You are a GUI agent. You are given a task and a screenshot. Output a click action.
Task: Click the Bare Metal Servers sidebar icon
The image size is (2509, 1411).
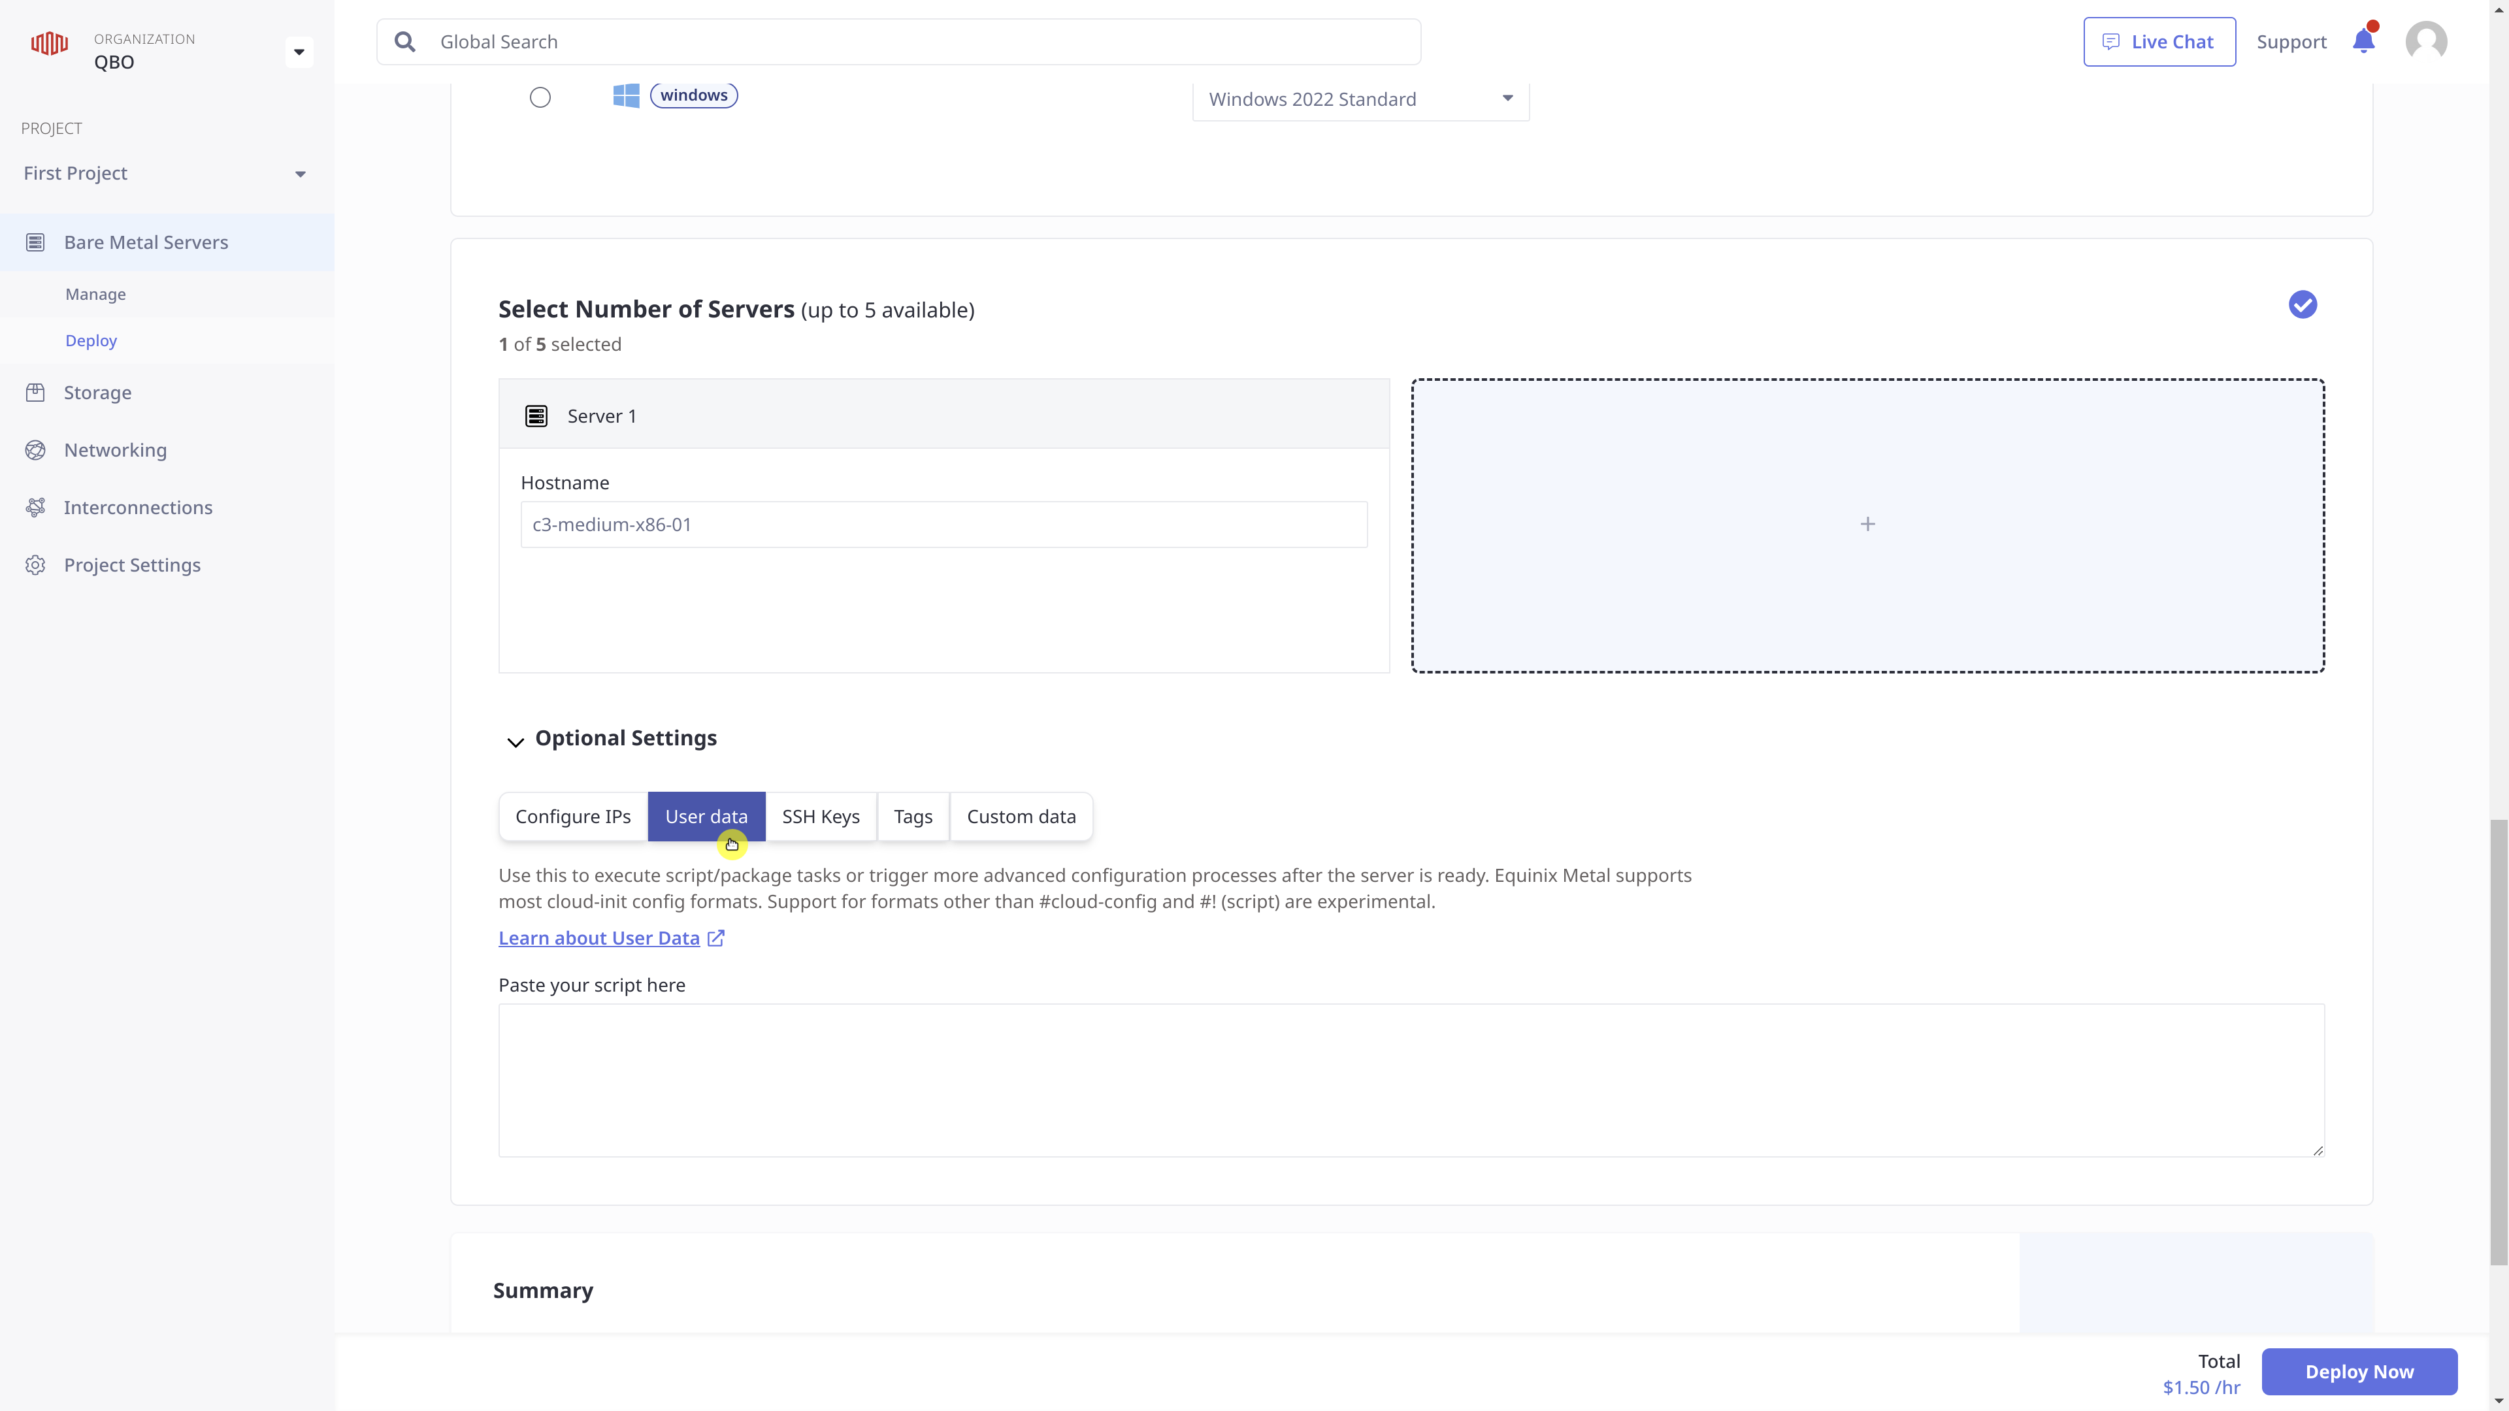35,242
